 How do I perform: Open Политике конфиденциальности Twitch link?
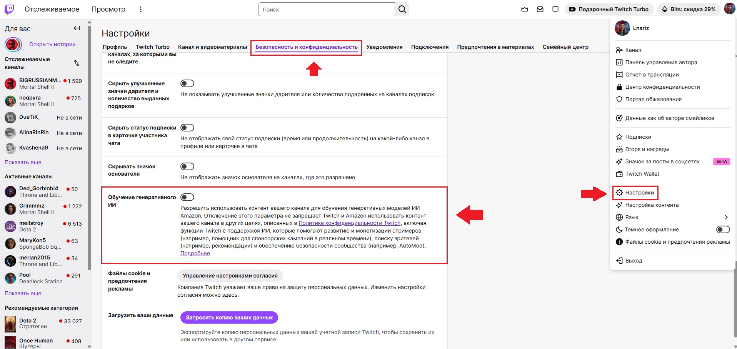pyautogui.click(x=350, y=223)
